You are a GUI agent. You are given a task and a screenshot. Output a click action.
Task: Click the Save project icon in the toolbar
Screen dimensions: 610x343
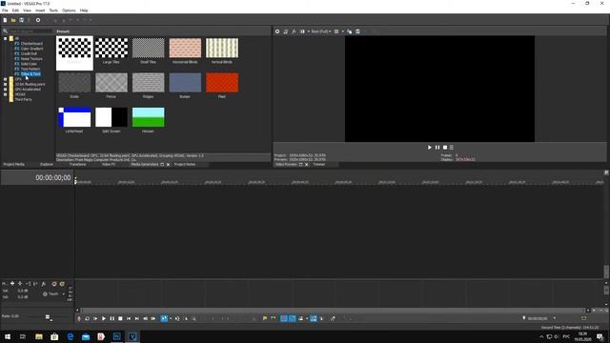coord(21,20)
